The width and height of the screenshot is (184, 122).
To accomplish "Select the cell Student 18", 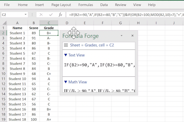I will [17, 119].
